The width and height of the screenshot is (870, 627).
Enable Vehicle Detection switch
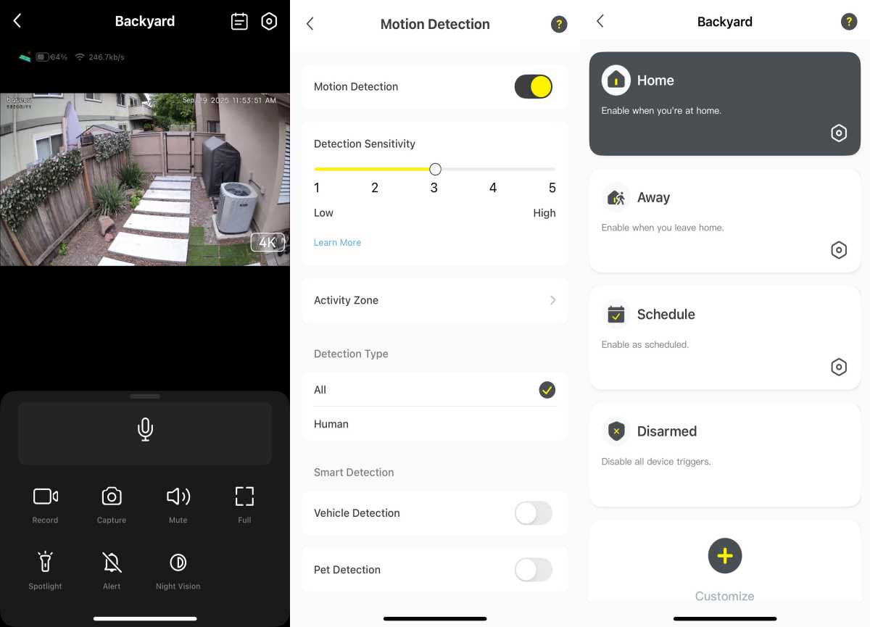click(x=533, y=513)
